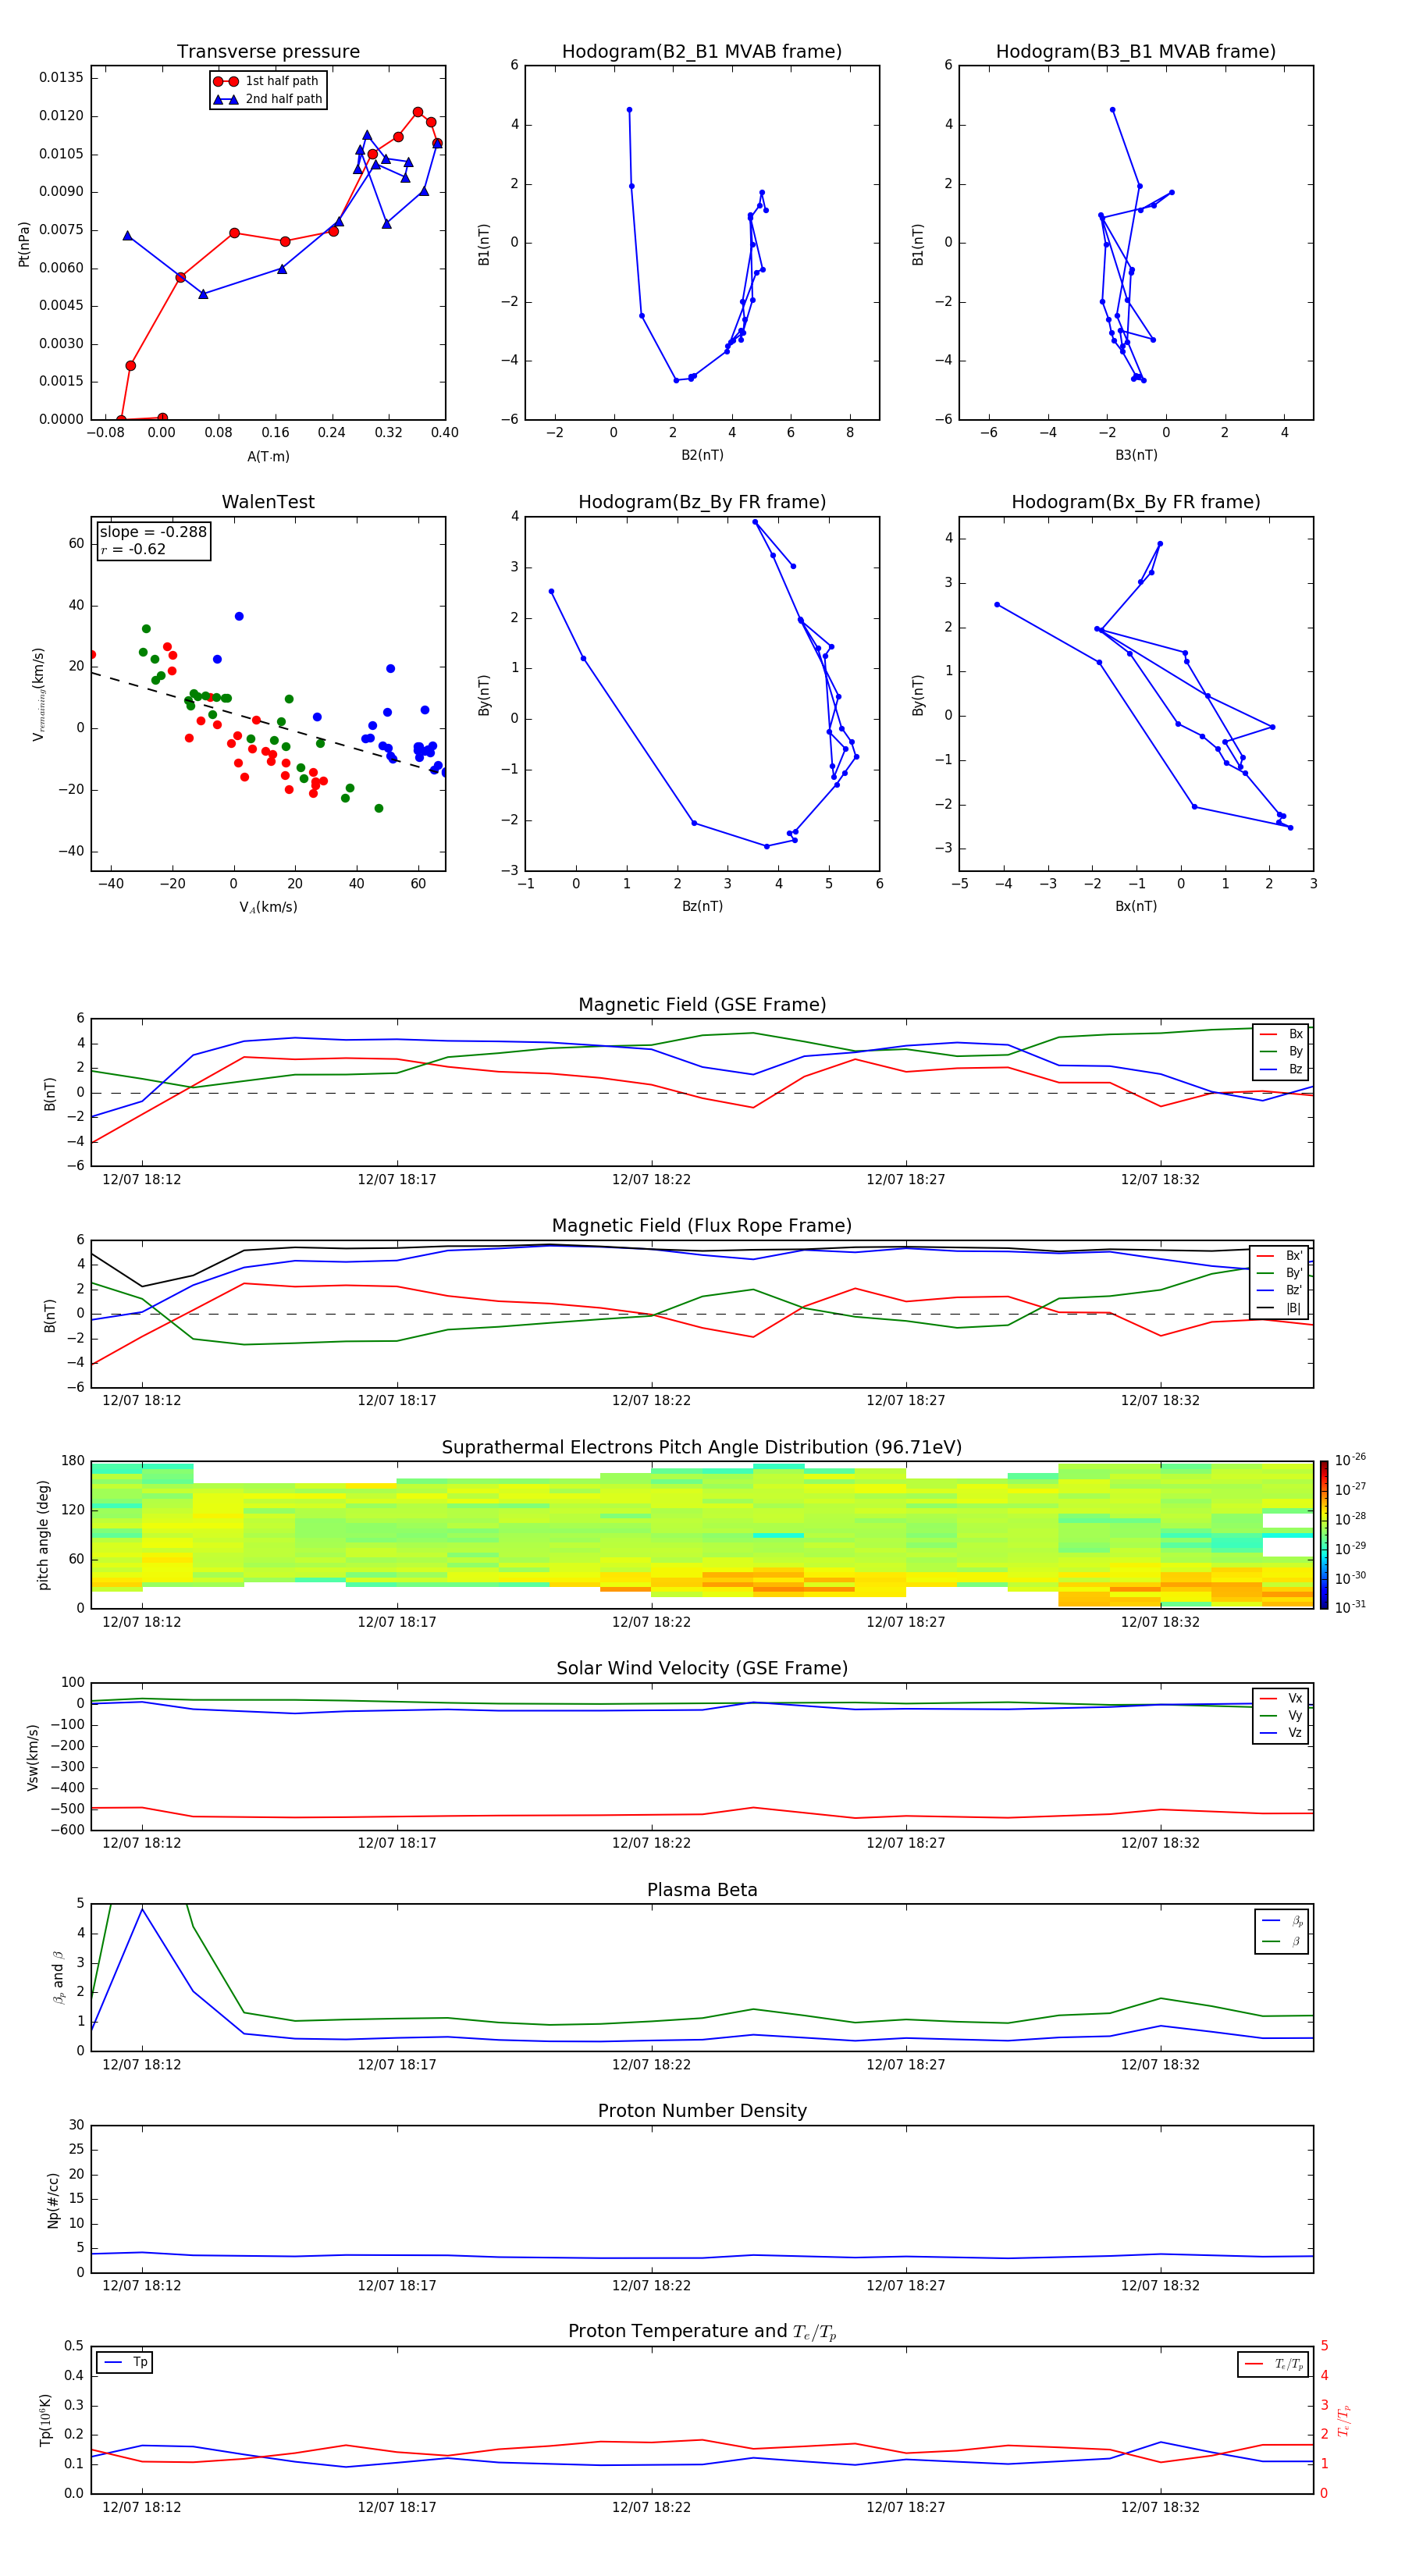This screenshot has width=1405, height=2576.
Task: Click "12/07 18:22" tick under Proton Number Density
Action: 651,2285
